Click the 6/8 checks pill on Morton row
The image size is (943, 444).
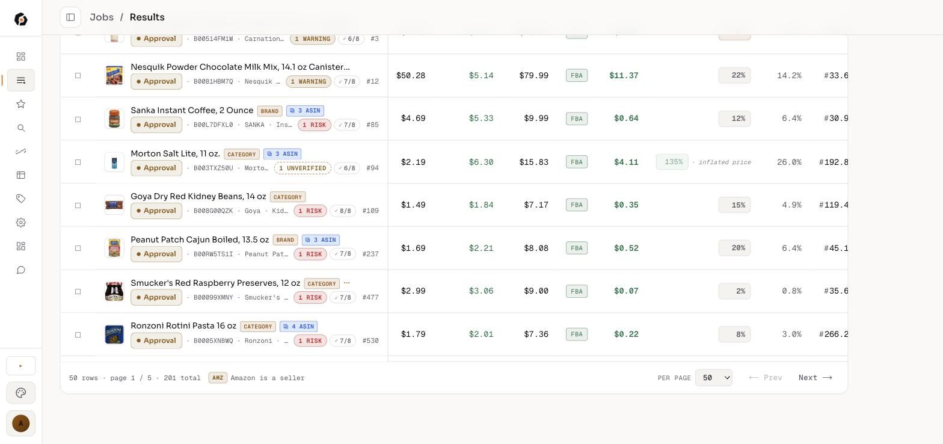point(347,168)
